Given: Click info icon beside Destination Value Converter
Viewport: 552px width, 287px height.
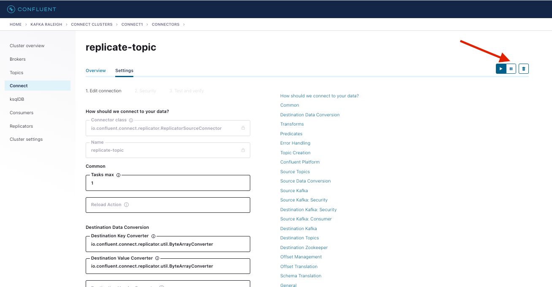Looking at the screenshot, I should tap(157, 258).
